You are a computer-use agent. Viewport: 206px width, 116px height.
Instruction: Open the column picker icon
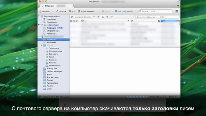[179, 21]
